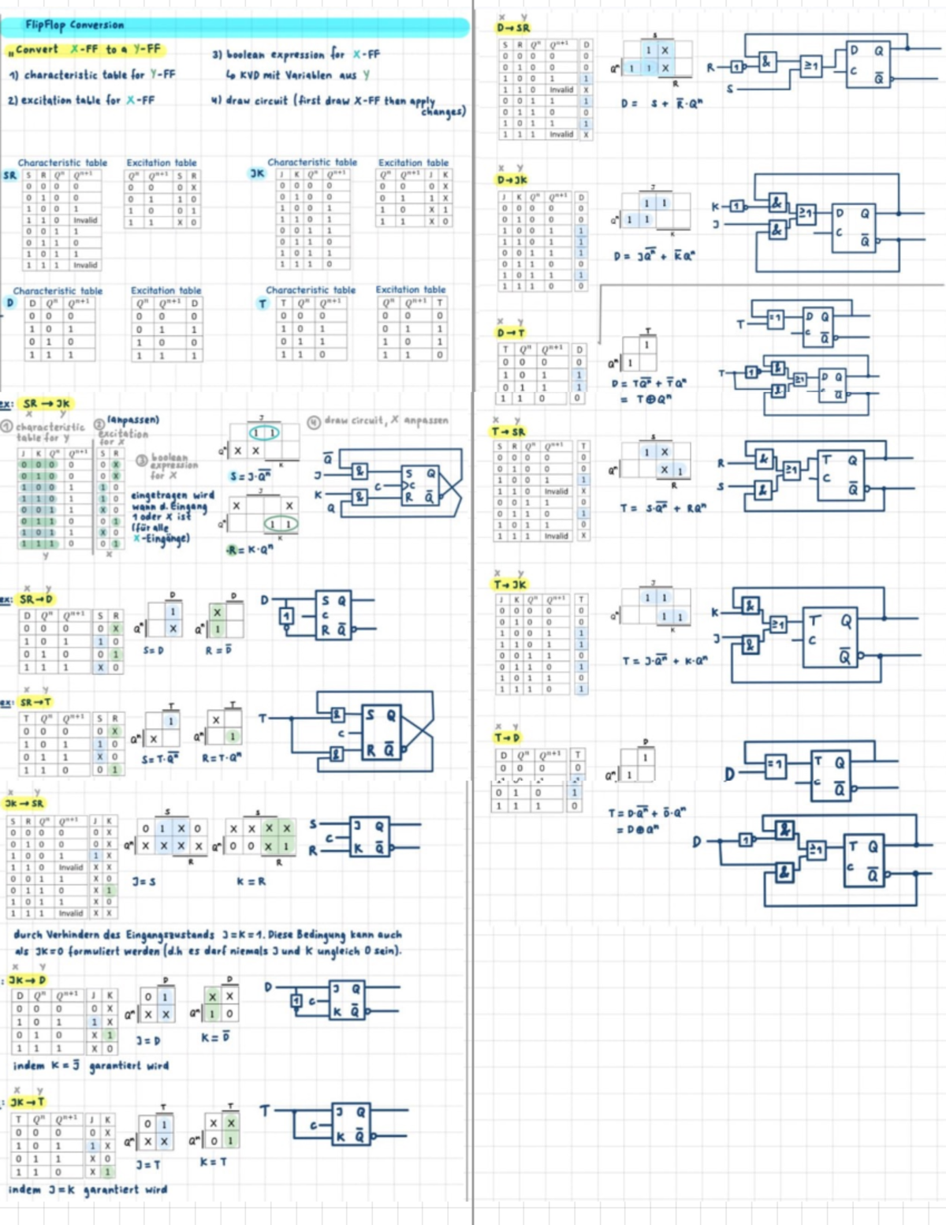Click the 'indem K = J̄ garantiert wird' note
This screenshot has height=1225, width=946.
pos(91,1066)
